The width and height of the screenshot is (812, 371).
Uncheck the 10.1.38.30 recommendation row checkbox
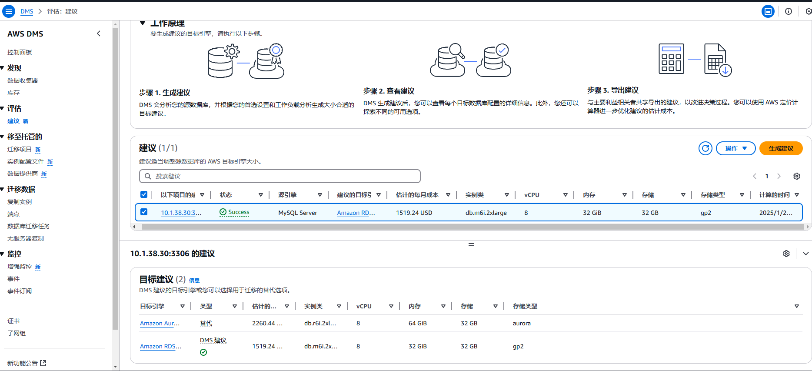144,212
